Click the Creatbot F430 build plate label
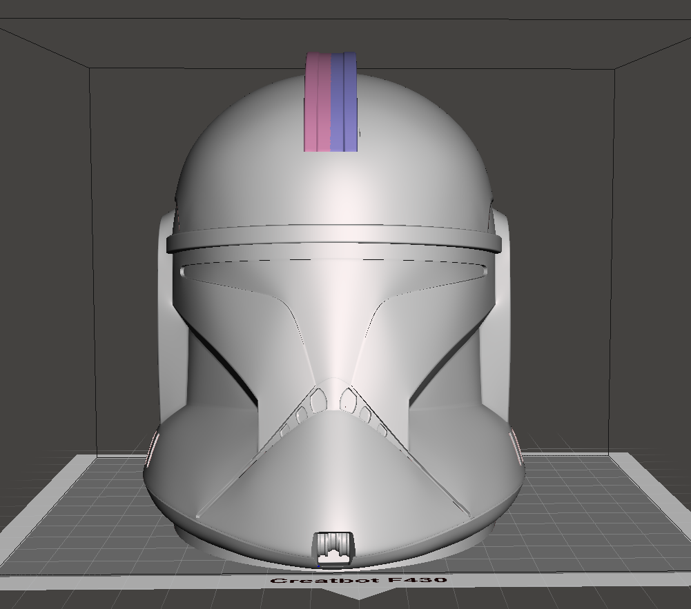Screen dimensions: 691x609 (359, 579)
